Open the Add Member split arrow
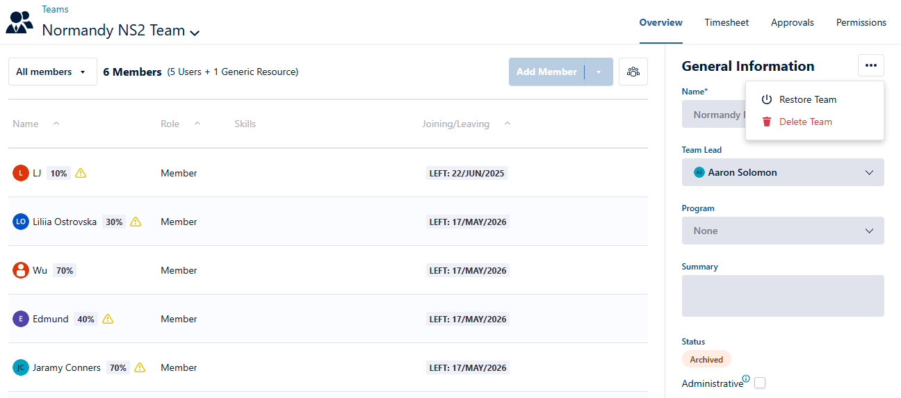This screenshot has height=398, width=901. click(x=599, y=72)
